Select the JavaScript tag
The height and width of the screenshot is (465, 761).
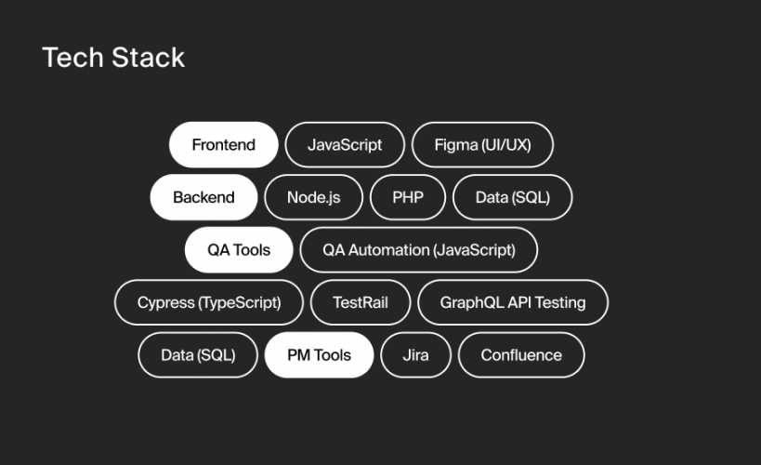(x=345, y=145)
